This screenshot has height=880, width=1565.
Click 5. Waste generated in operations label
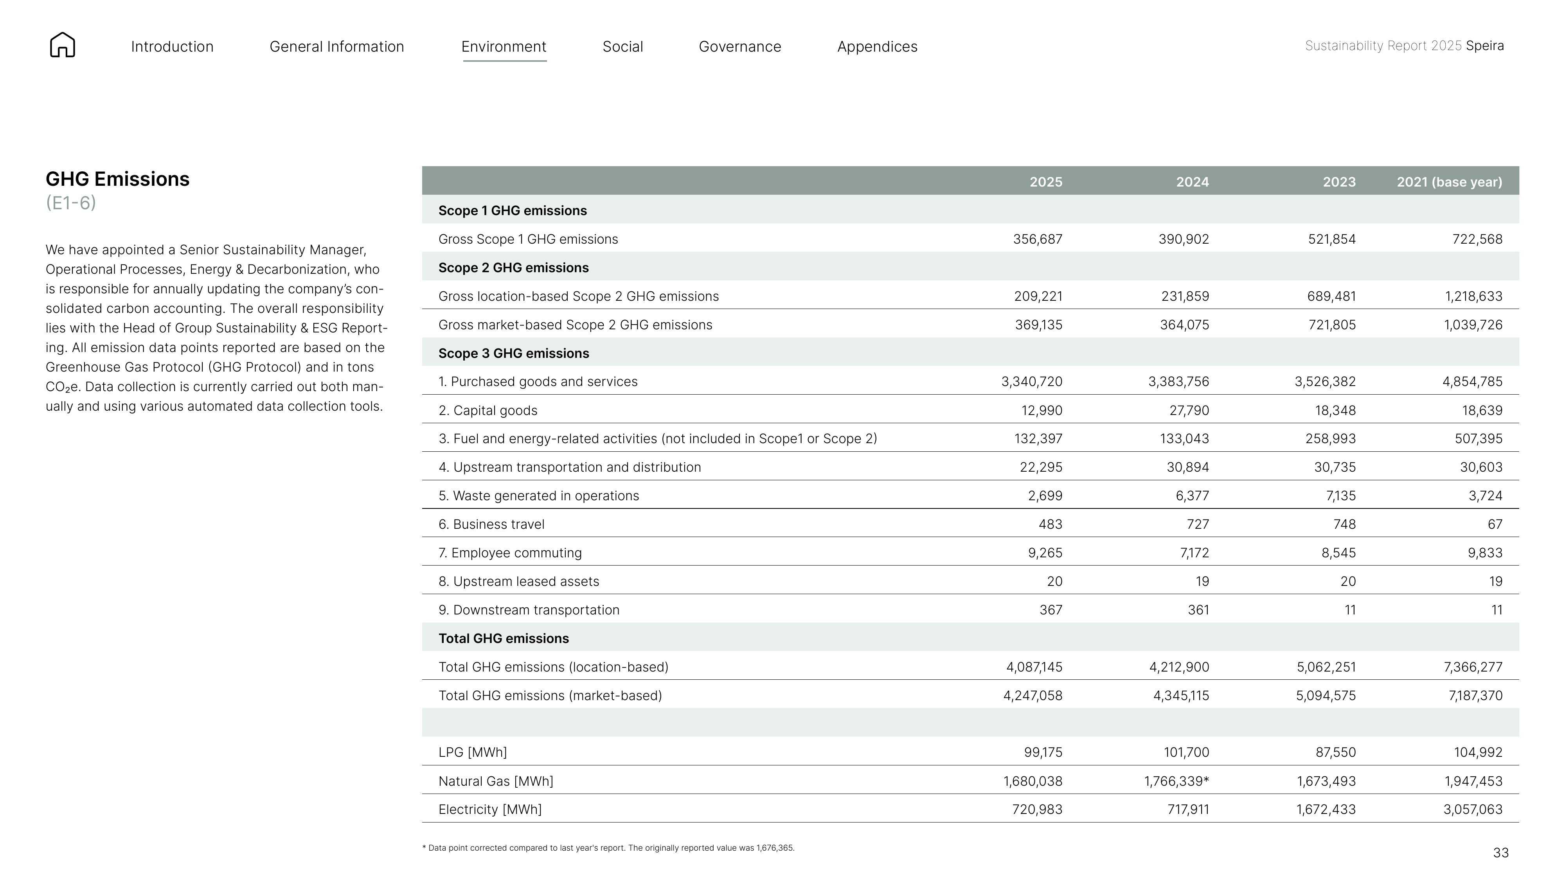(538, 496)
